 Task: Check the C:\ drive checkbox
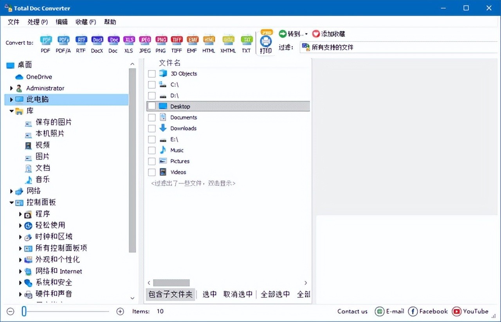[x=152, y=85]
